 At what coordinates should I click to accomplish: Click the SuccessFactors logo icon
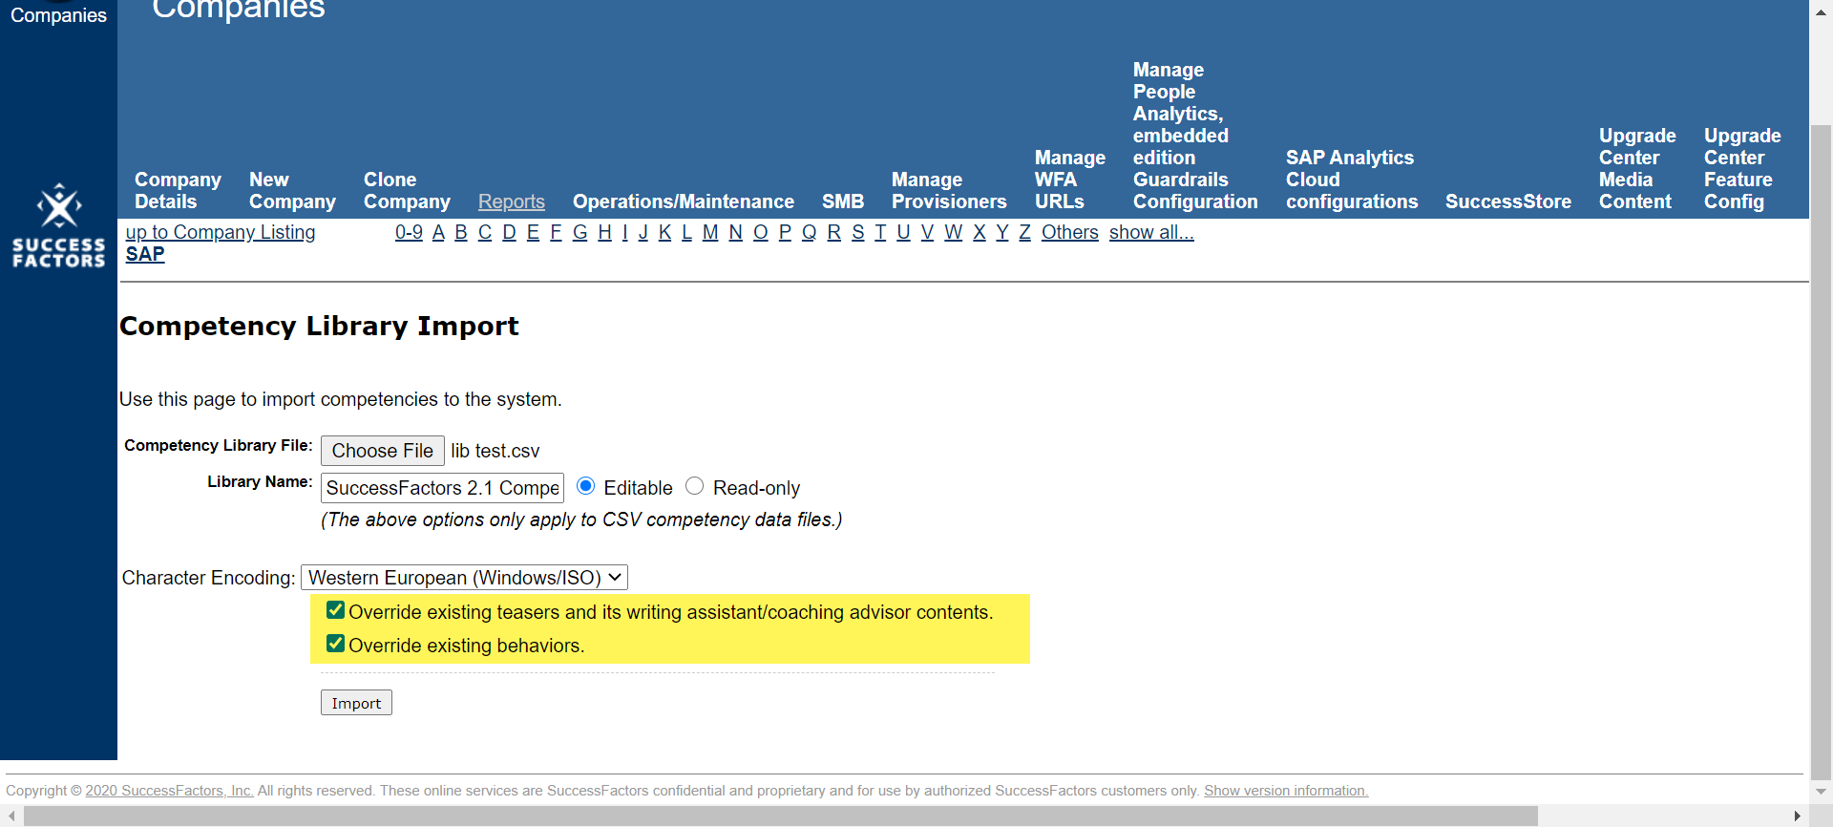[59, 225]
